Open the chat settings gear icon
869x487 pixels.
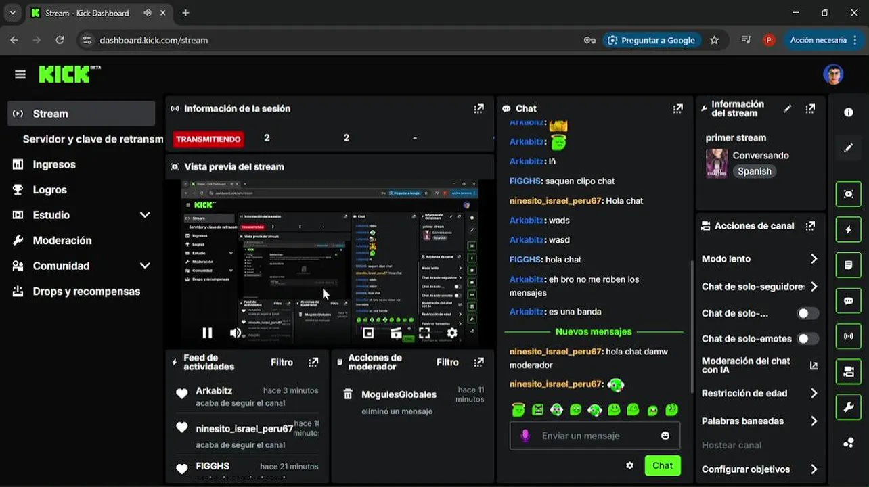[x=629, y=465]
